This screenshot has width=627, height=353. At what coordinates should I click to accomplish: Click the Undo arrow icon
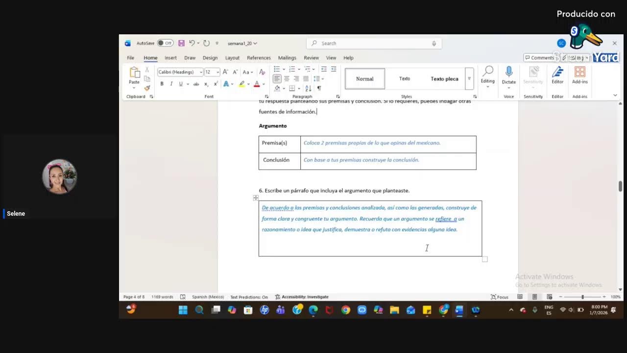pyautogui.click(x=192, y=43)
